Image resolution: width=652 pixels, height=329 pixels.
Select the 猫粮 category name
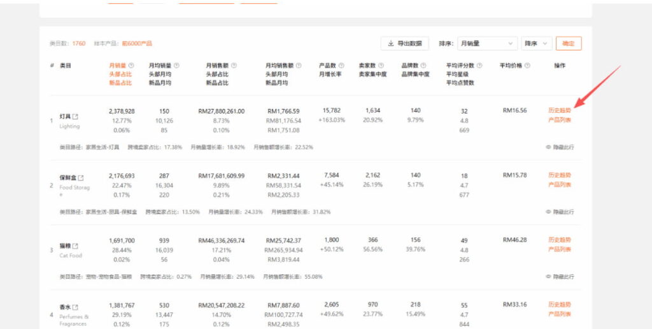click(x=65, y=246)
